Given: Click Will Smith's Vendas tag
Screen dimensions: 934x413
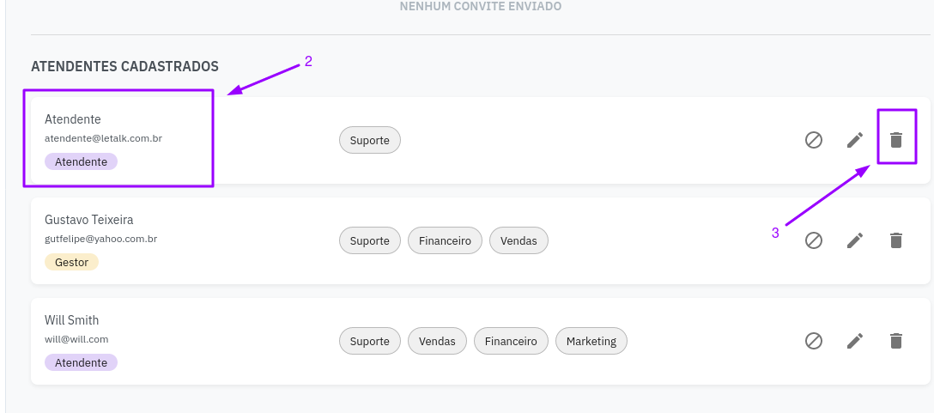Looking at the screenshot, I should tap(437, 341).
